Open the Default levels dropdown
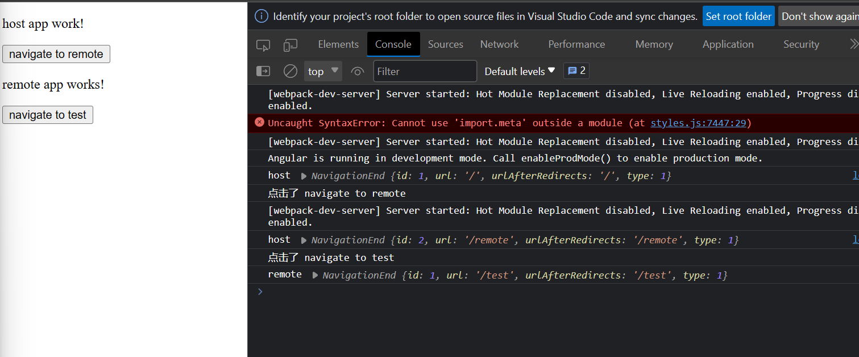Screen dimensions: 859x357 coord(519,71)
